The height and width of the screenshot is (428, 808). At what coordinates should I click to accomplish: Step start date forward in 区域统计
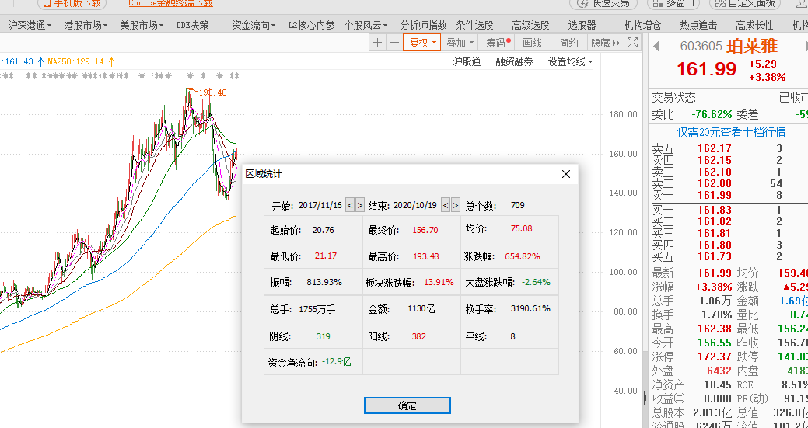[360, 205]
